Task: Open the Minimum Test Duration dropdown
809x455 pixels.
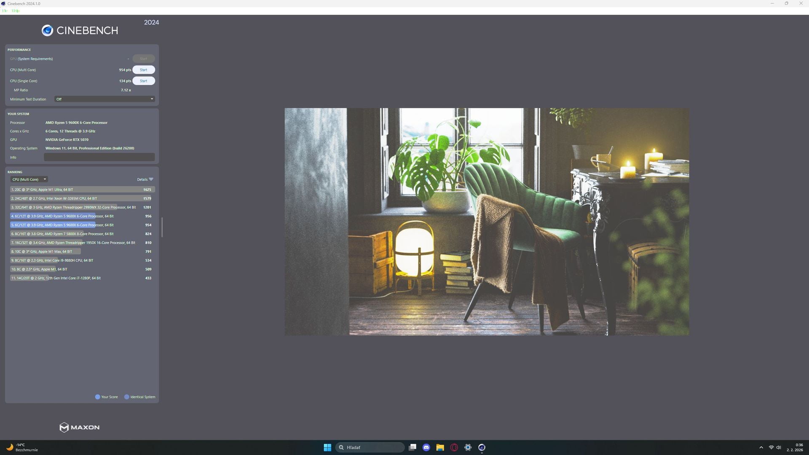Action: pos(104,99)
